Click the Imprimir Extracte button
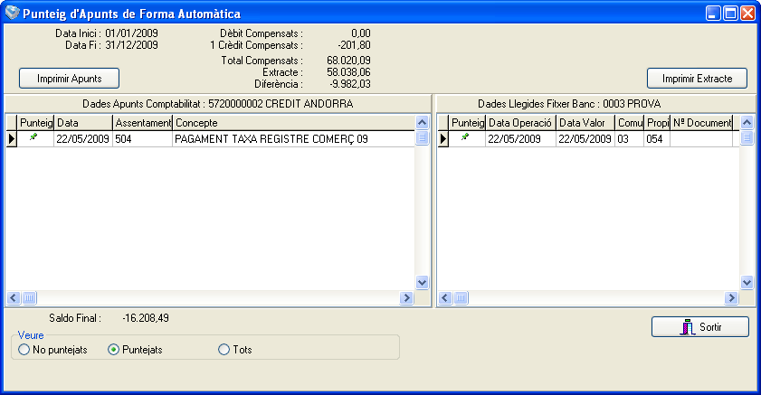Screen dimensions: 761x395 coord(697,79)
